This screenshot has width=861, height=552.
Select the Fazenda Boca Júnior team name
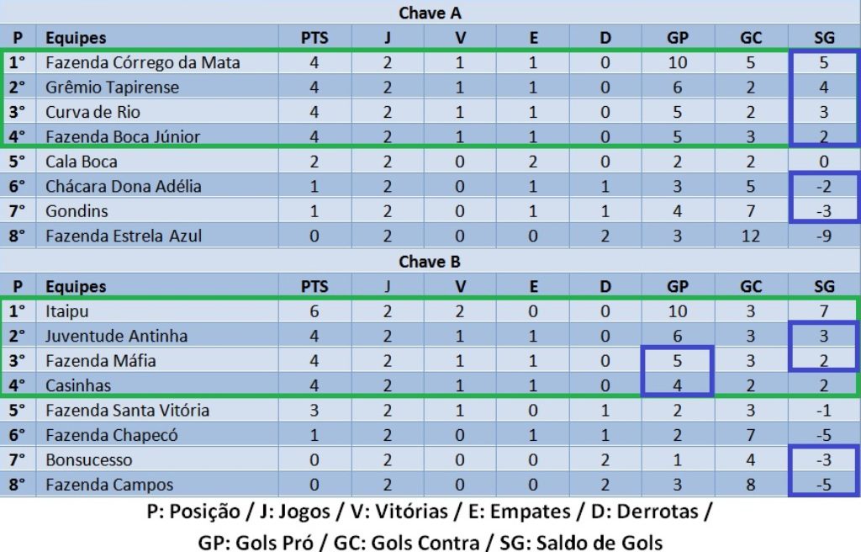123,136
